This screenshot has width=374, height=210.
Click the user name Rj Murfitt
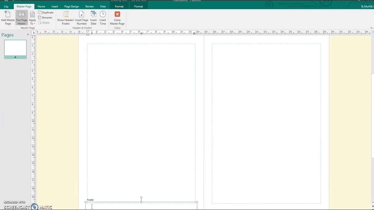click(x=367, y=6)
